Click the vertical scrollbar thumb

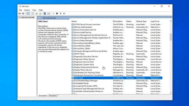(171, 37)
